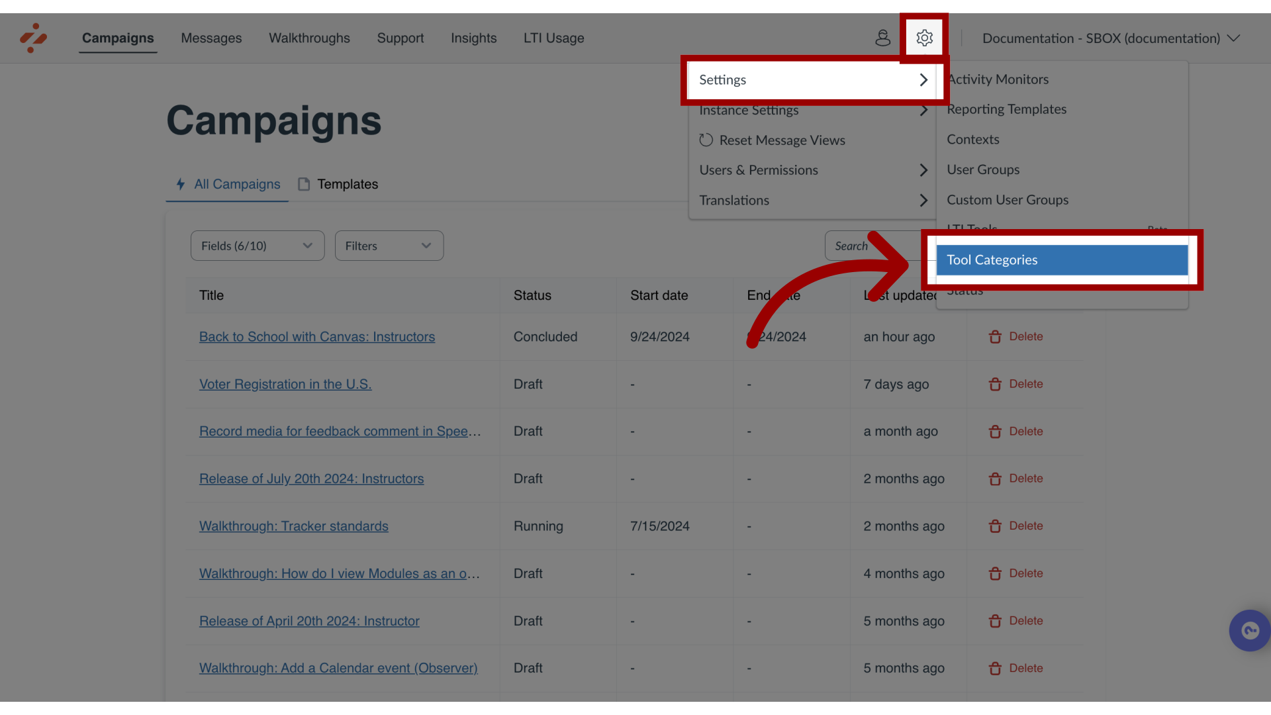Open the chat support bubble icon
Screen dimensions: 1271x715
click(1249, 630)
